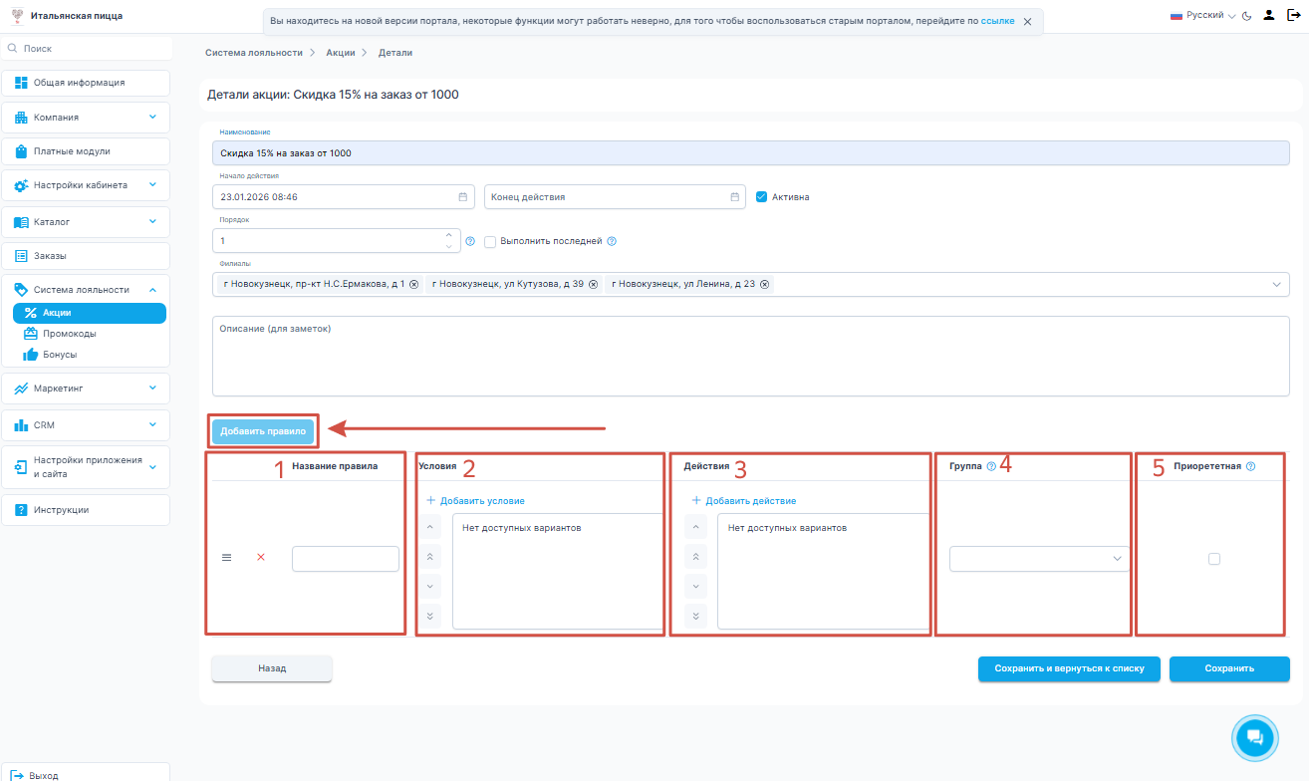Click the Добавить правило button

[x=263, y=431]
